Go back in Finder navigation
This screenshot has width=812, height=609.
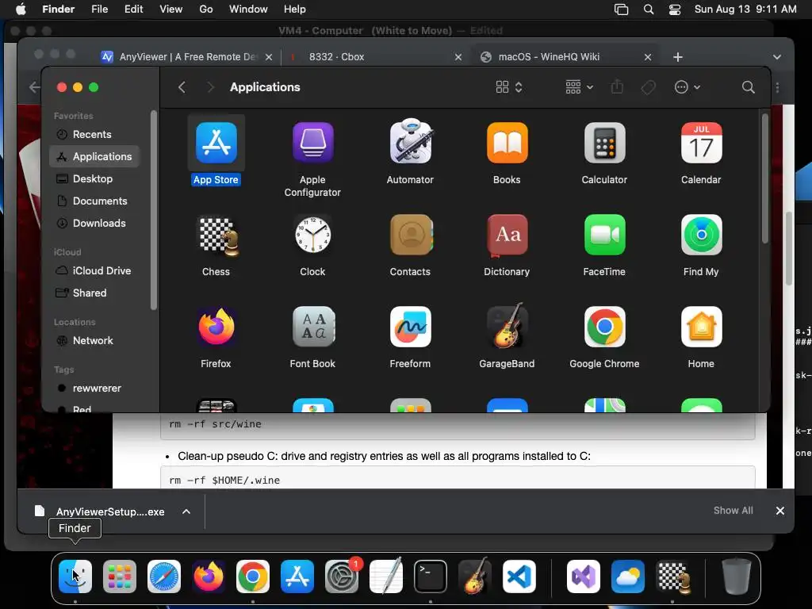pos(182,87)
